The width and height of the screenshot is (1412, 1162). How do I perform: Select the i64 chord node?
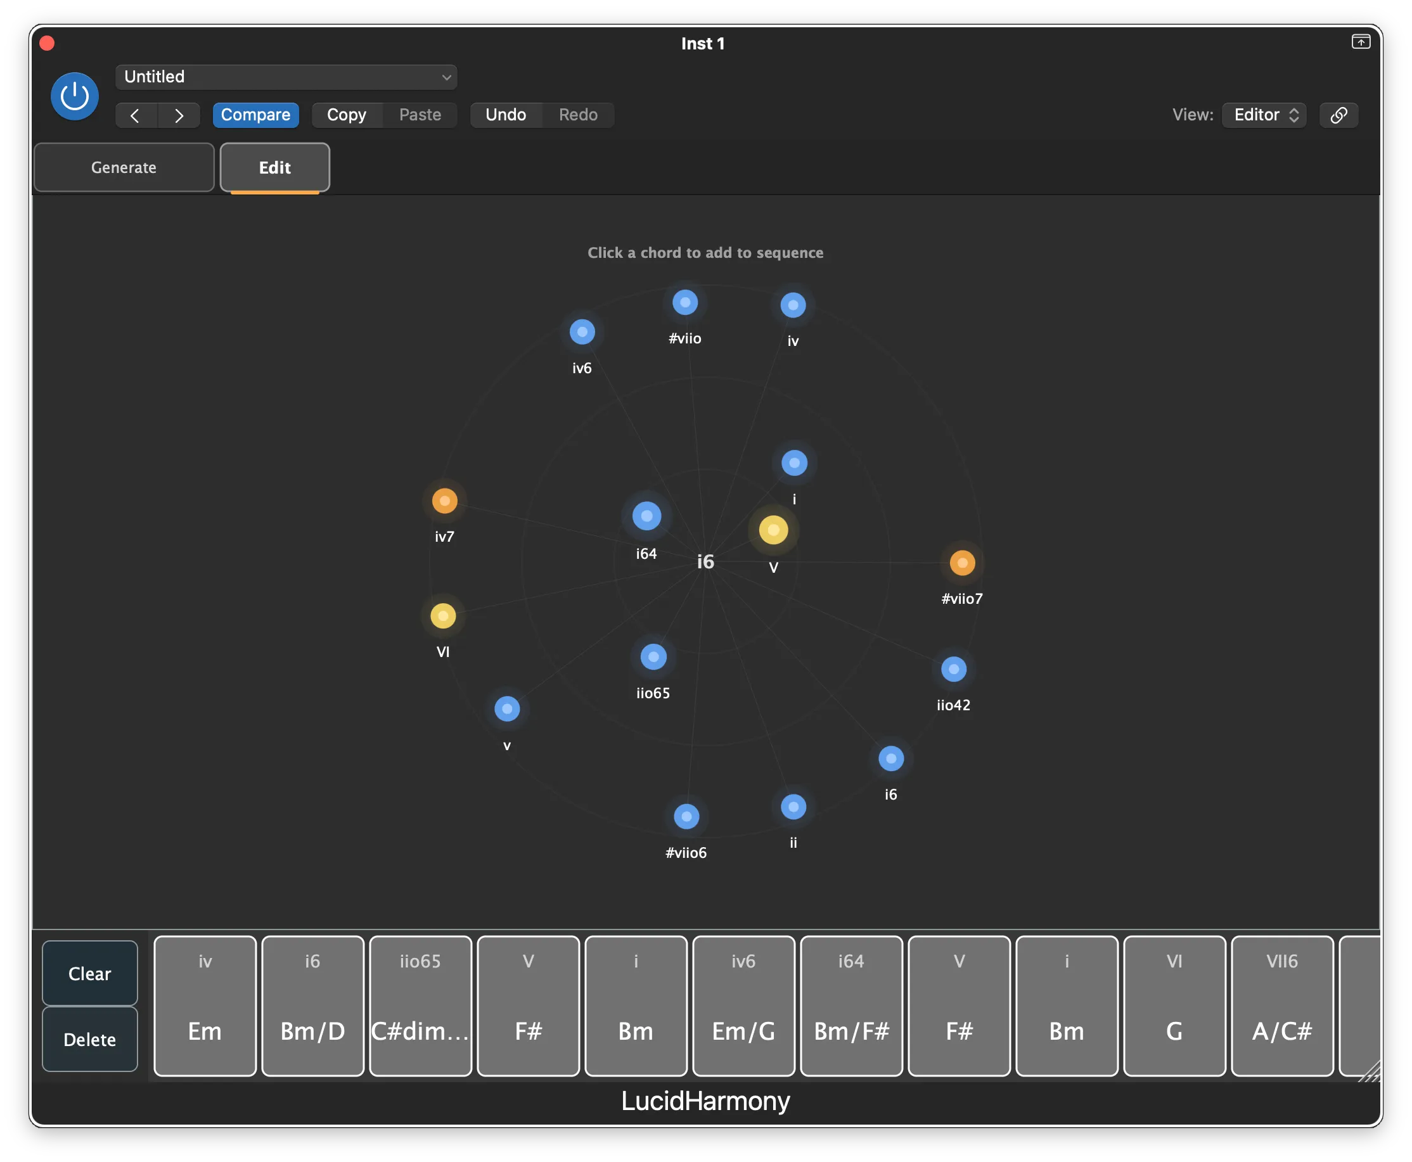point(647,516)
